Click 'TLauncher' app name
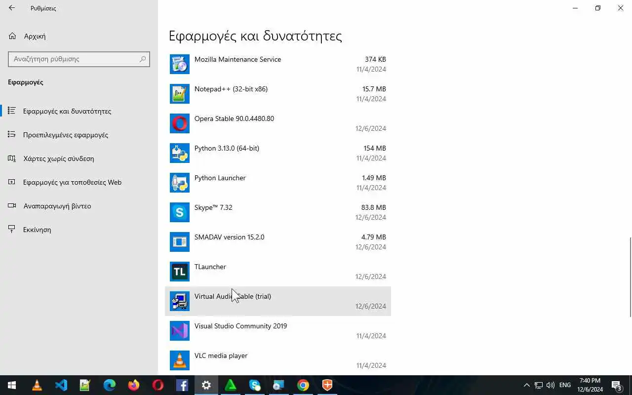 pos(210,267)
